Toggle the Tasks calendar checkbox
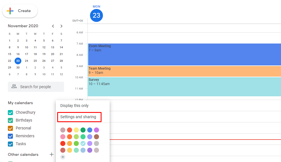 [x=10, y=144]
